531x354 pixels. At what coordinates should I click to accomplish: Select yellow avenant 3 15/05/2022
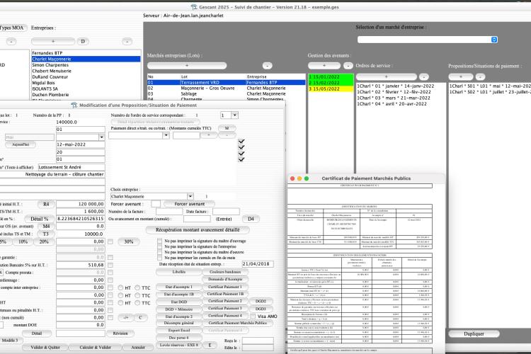(x=331, y=88)
